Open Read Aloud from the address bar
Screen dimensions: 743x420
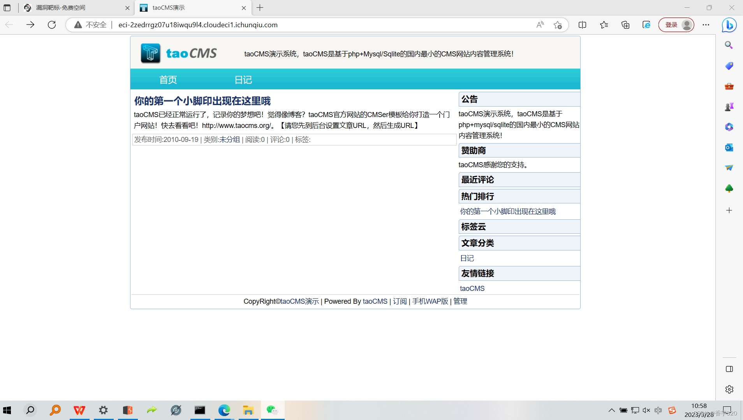pos(540,25)
